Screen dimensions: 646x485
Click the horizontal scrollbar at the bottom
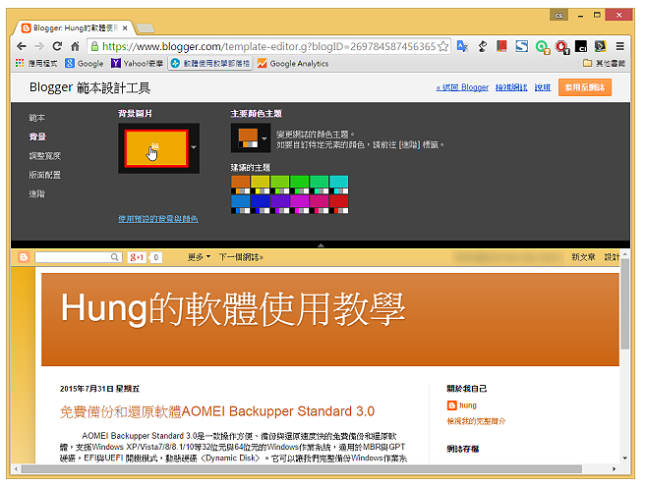pyautogui.click(x=302, y=469)
